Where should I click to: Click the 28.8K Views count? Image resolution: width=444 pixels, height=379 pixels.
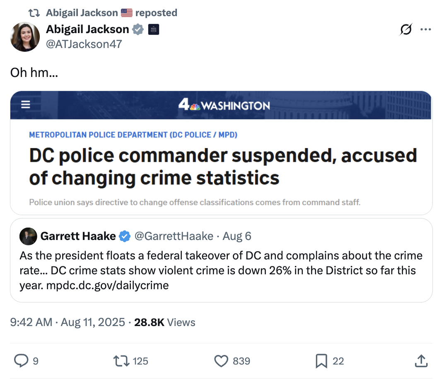[165, 322]
